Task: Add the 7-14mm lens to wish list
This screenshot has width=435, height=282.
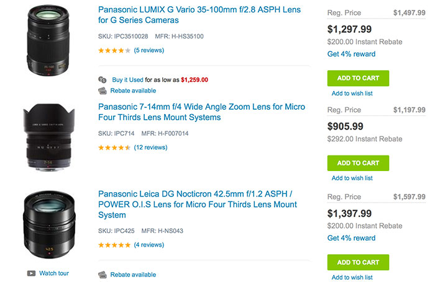Action: point(352,178)
